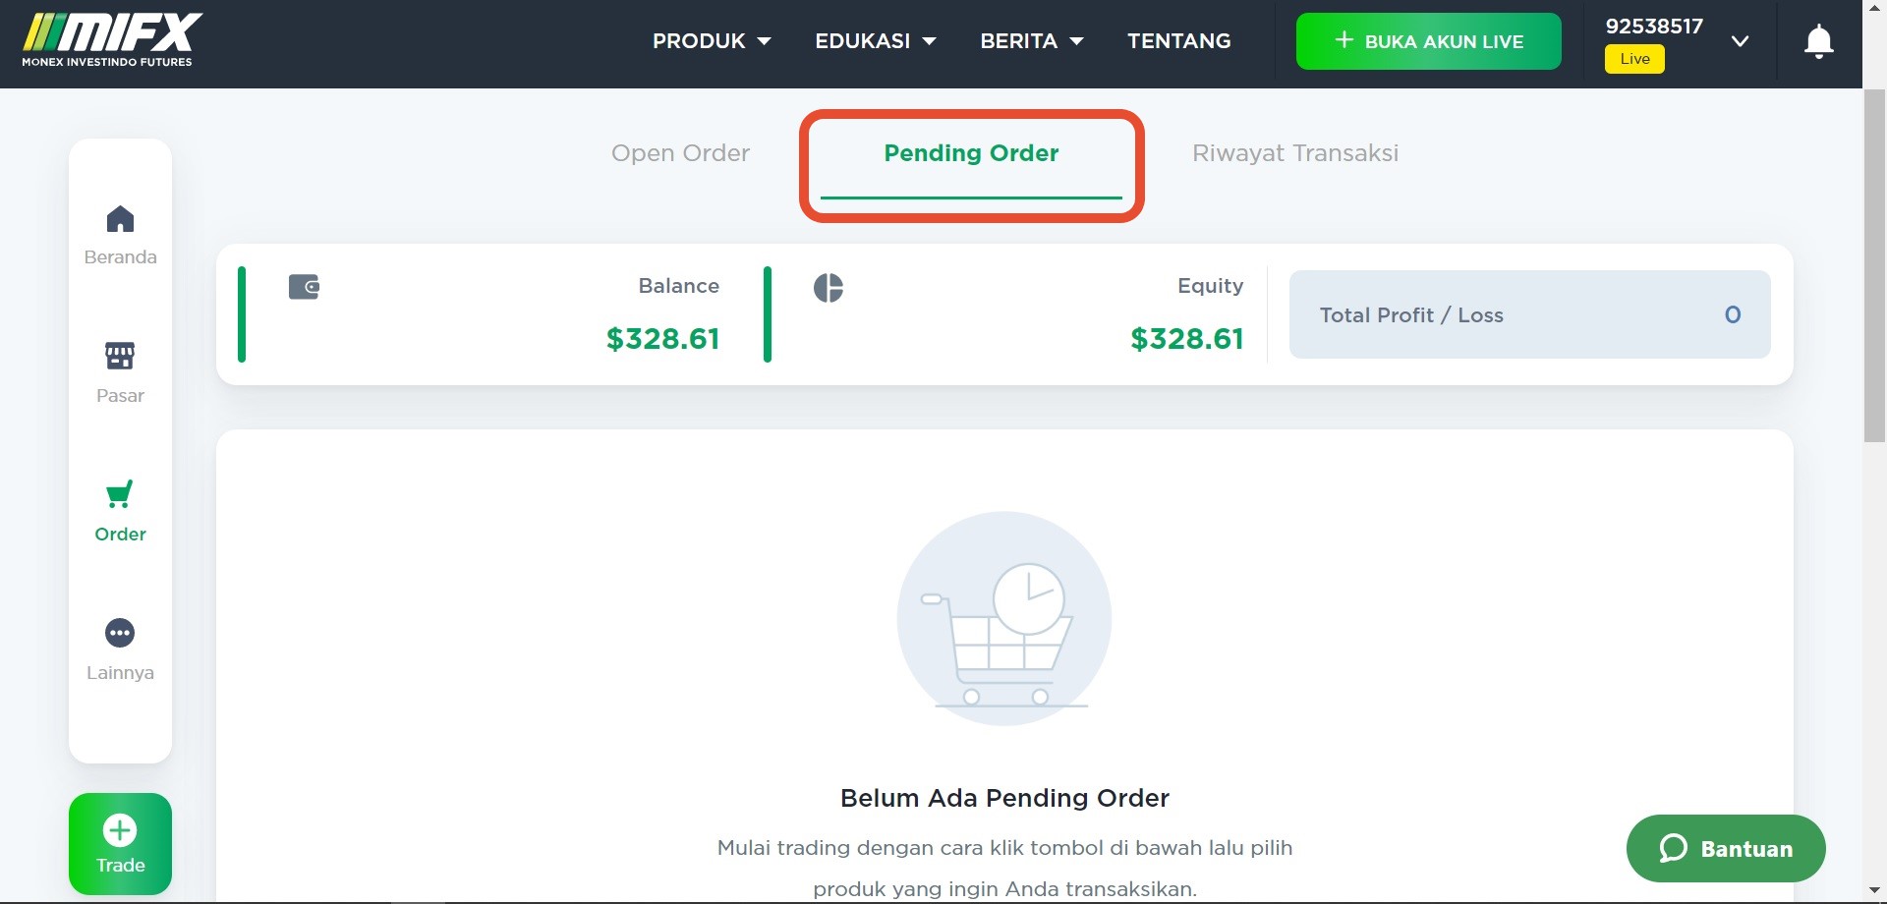Open account 92538517 chevron dropdown
Screen dimensions: 1887x904
click(x=1740, y=41)
